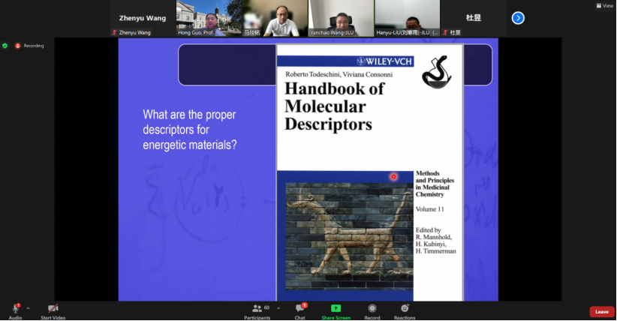Expand audio options arrow beside Audio
Screen dimensions: 617x321
[x=29, y=307]
